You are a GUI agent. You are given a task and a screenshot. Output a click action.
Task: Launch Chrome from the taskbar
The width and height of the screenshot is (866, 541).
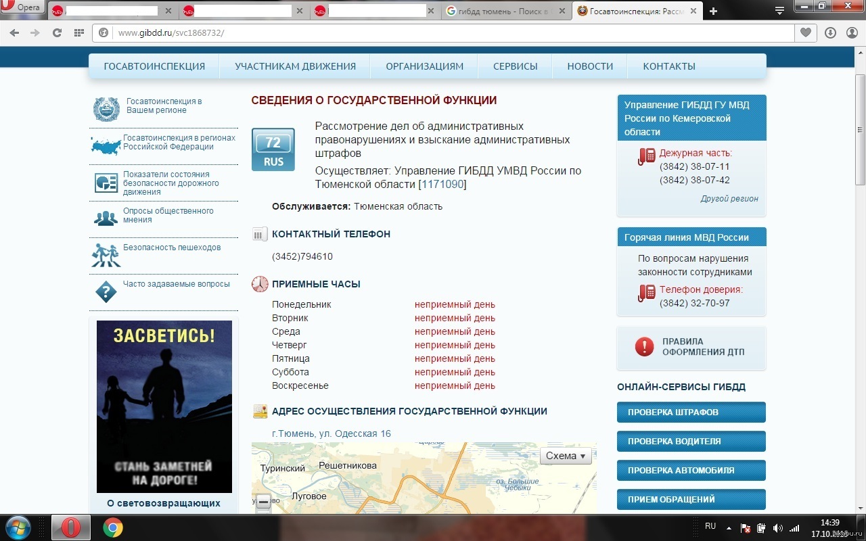click(113, 527)
